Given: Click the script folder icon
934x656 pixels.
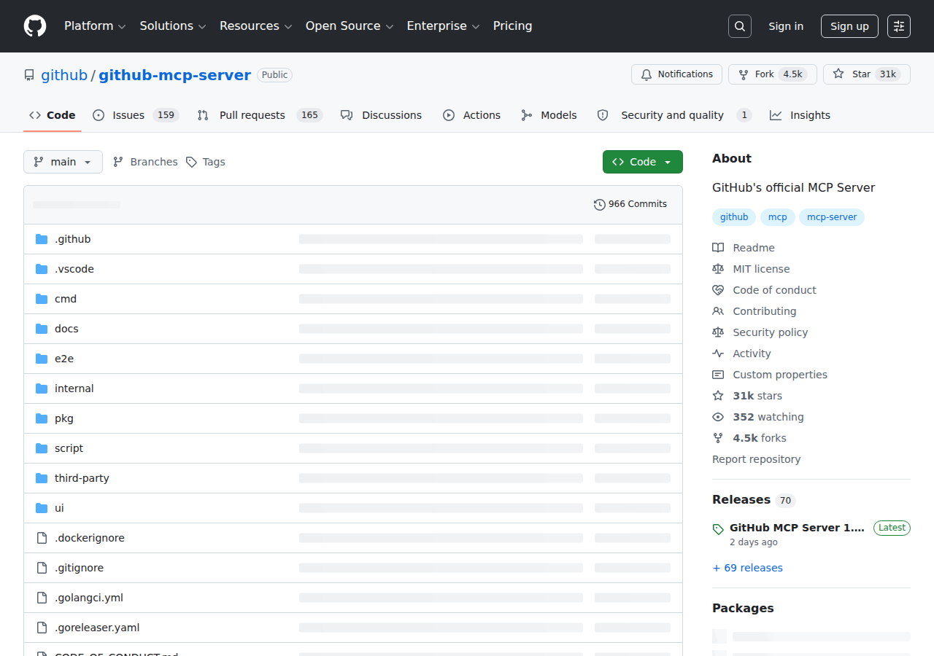Looking at the screenshot, I should click(42, 448).
